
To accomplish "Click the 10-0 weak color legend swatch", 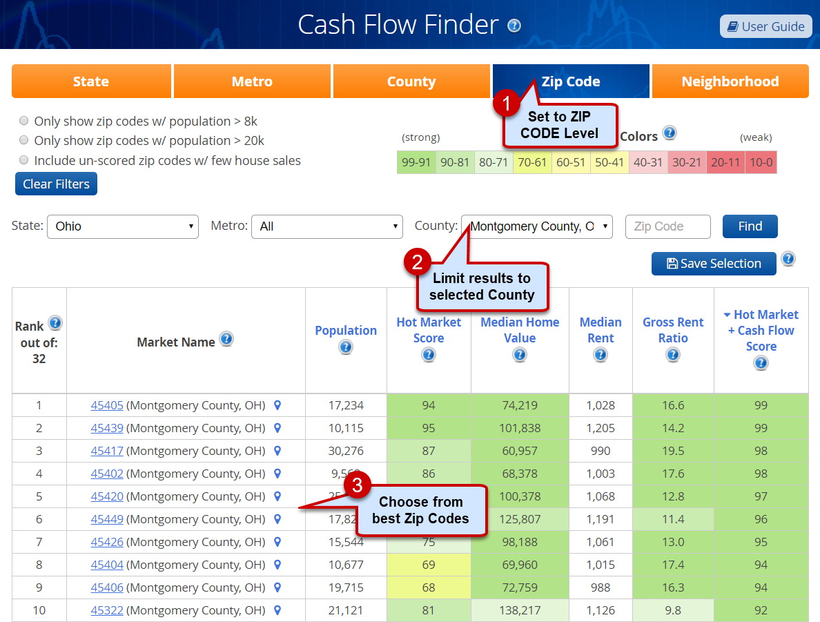I will (761, 162).
